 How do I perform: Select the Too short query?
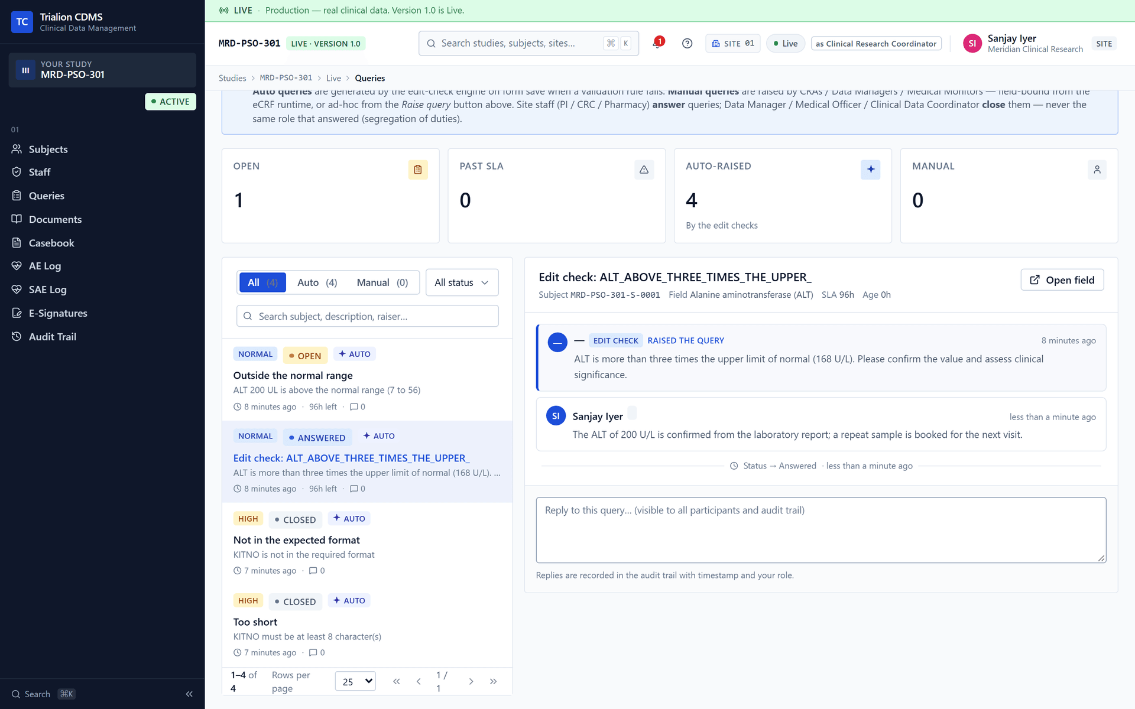367,626
